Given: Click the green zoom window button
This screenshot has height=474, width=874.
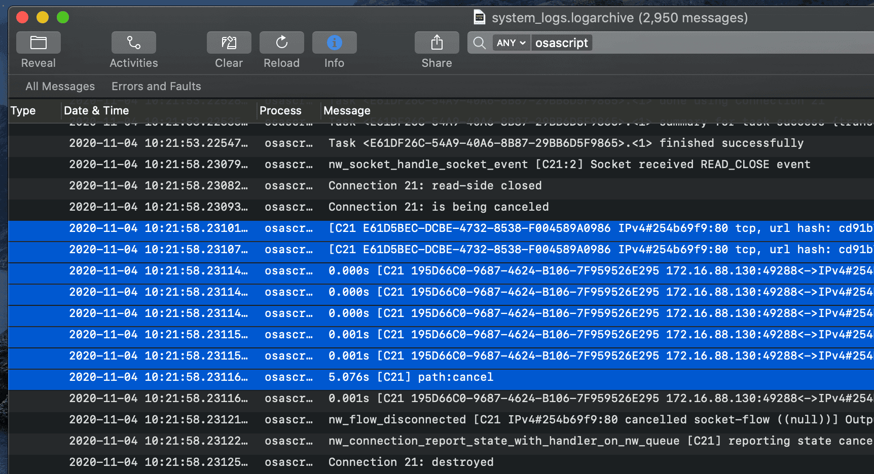Looking at the screenshot, I should (63, 17).
